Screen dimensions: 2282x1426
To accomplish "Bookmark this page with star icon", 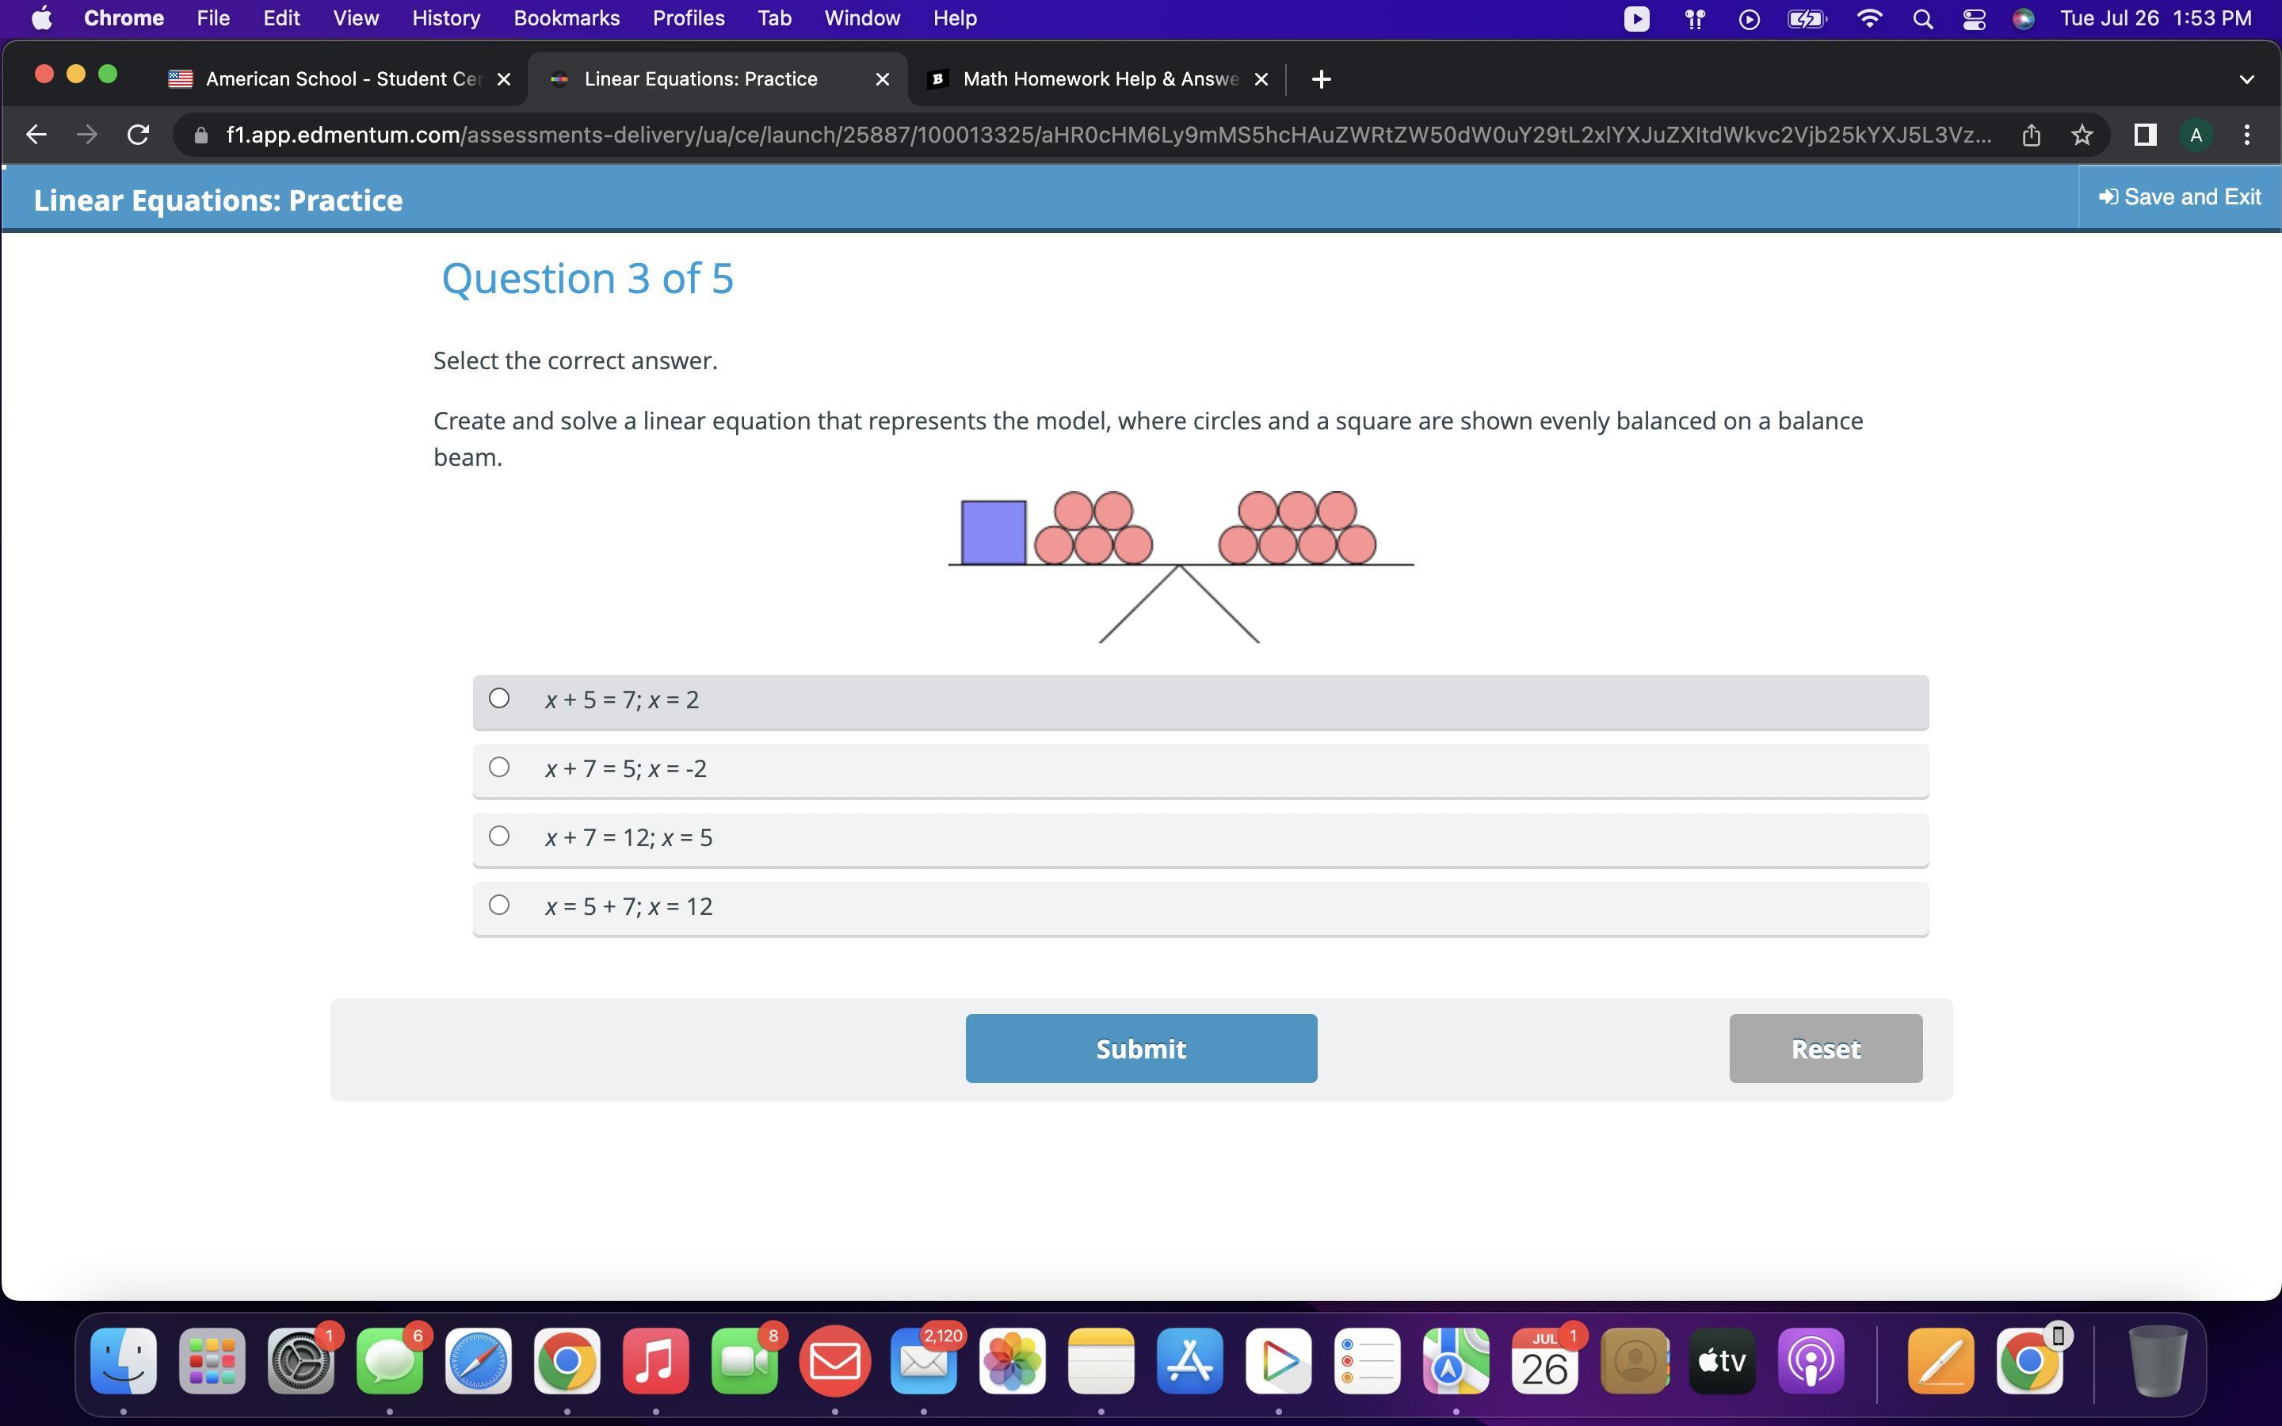I will pos(2082,135).
